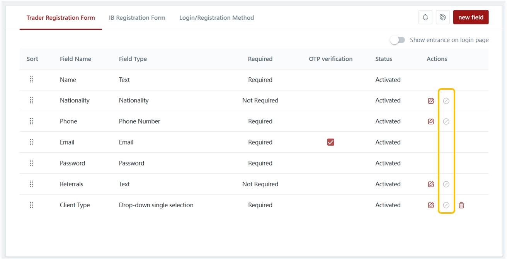Click the Password row drag handle
Viewport: 507px width, 259px height.
click(32, 163)
